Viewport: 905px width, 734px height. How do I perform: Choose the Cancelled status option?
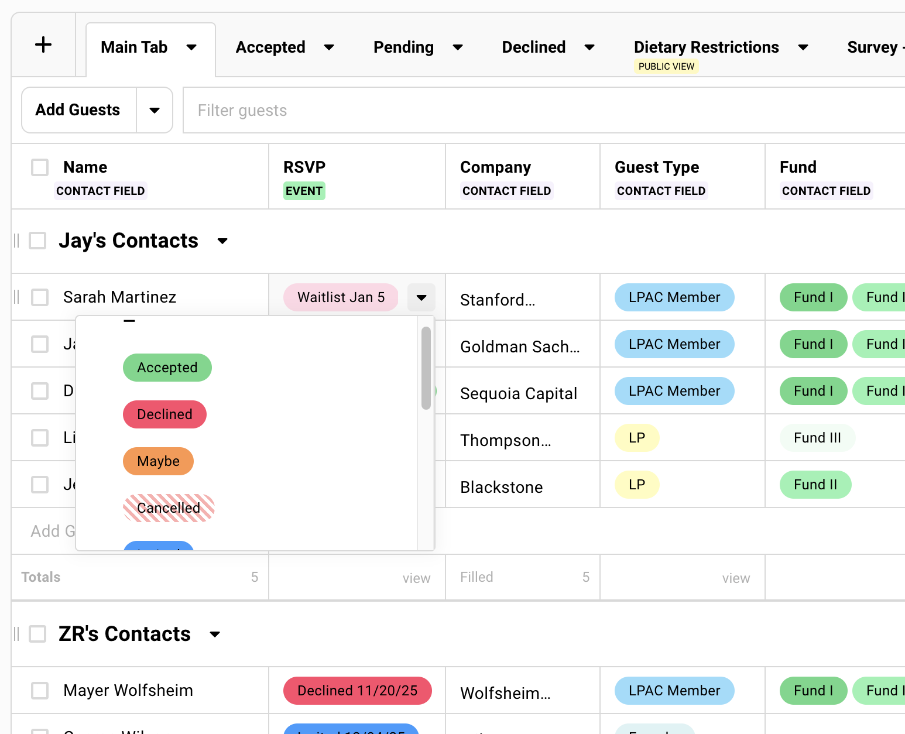coord(169,508)
